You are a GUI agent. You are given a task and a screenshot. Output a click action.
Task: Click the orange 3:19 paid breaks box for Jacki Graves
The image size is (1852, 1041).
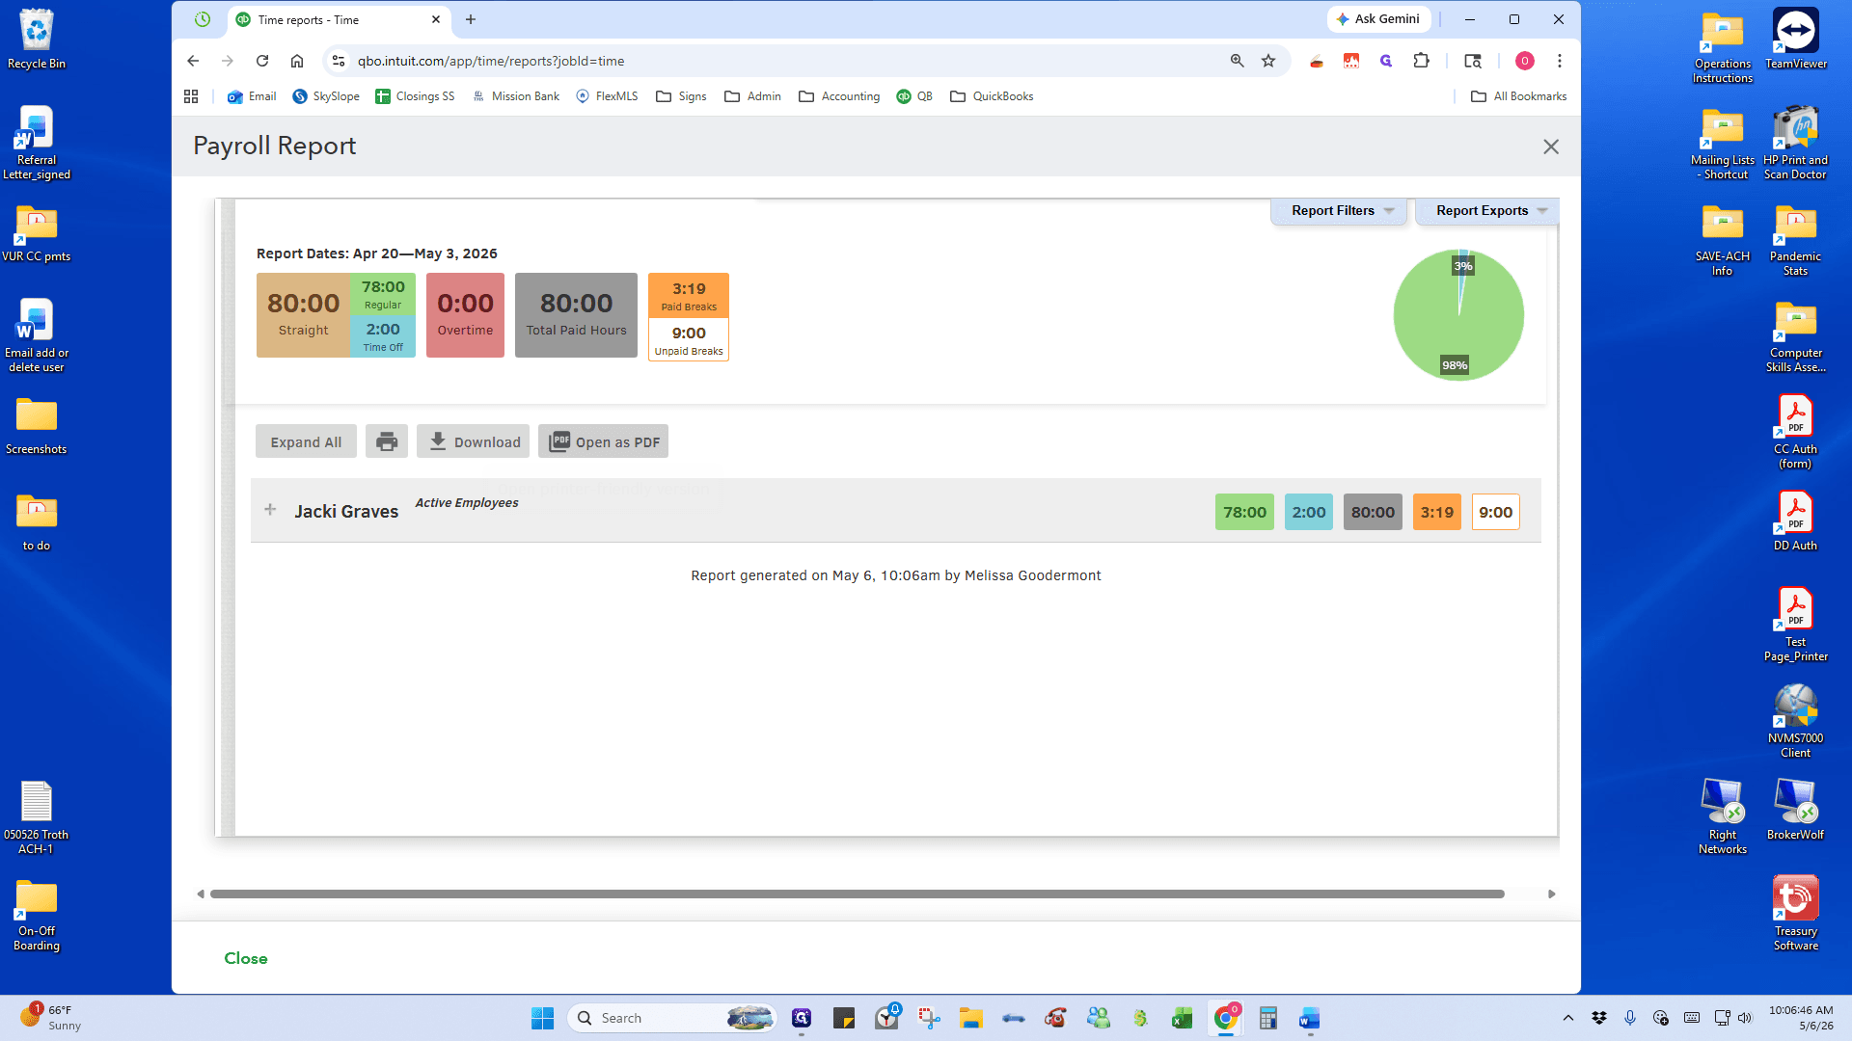tap(1436, 512)
